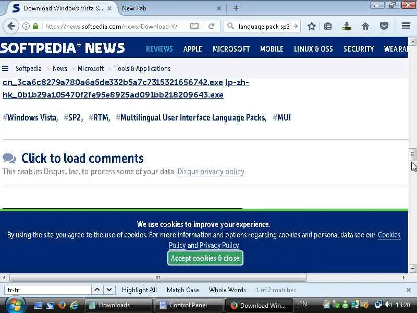Enable reader view in address bar
The image size is (417, 313).
[194, 26]
